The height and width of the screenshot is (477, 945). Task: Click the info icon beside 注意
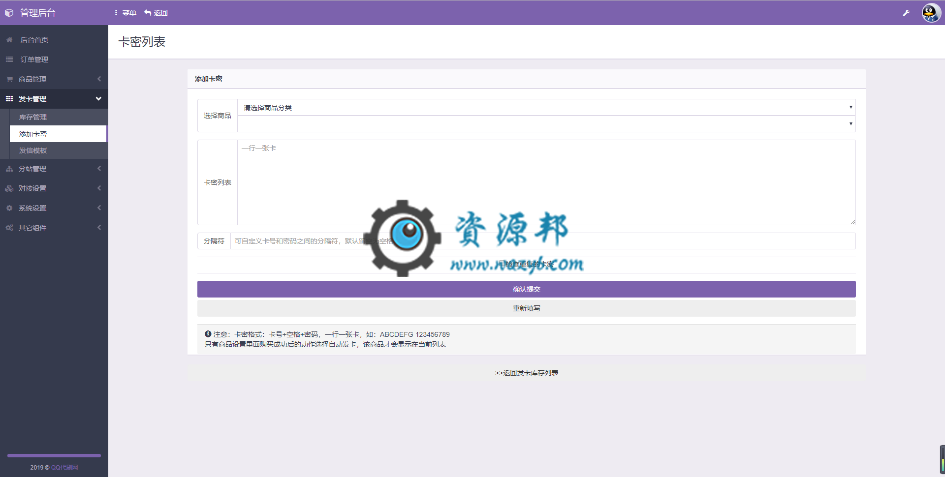(x=208, y=334)
